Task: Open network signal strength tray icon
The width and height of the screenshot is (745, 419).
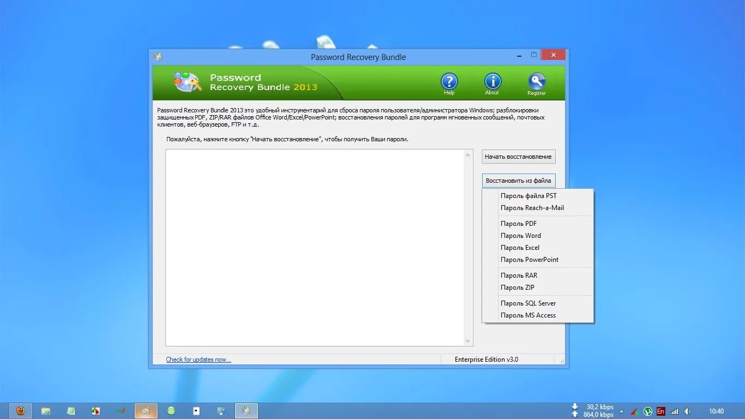Action: coord(675,411)
